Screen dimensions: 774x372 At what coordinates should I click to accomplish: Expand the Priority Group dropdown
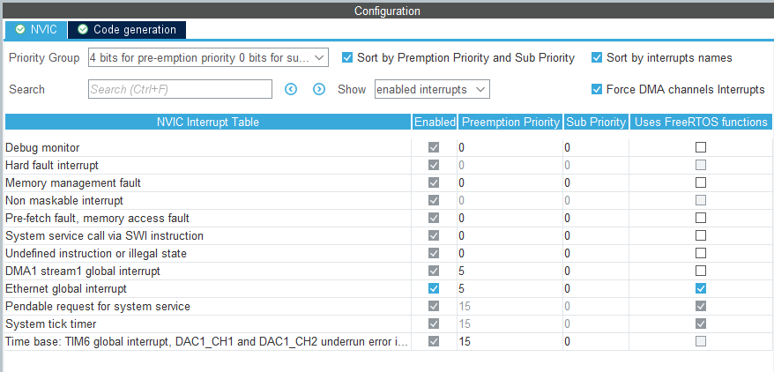click(208, 57)
